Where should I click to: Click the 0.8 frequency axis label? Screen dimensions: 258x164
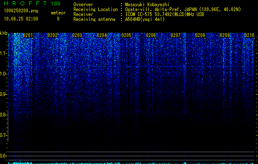tap(4, 115)
